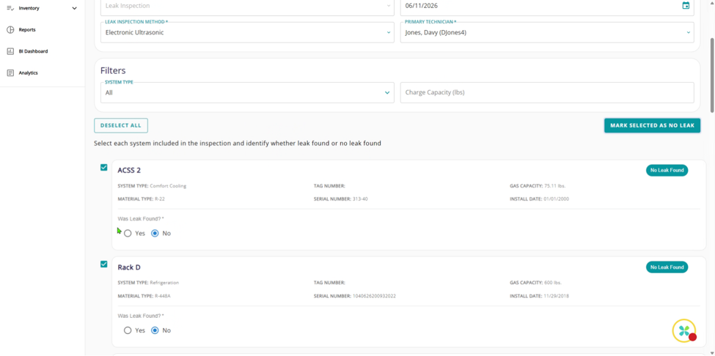Viewport: 715px width, 356px height.
Task: Click the Filters section heading
Action: click(113, 70)
